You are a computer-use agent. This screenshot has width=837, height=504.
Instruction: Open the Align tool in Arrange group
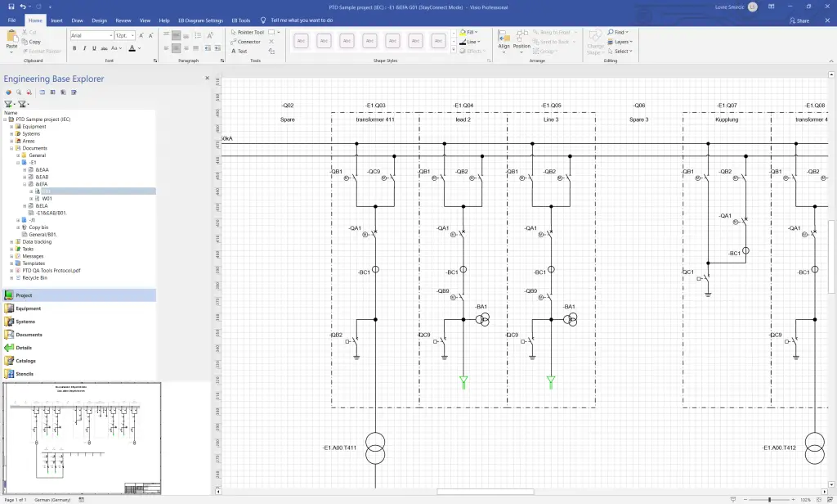(504, 40)
